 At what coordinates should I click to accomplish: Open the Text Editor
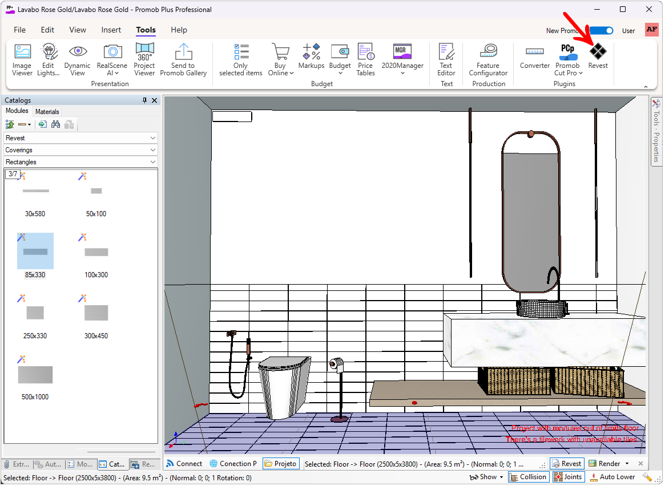point(446,60)
